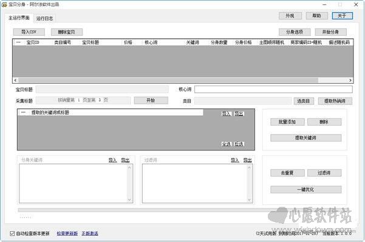Click down arrow in 分身关键词 list scrollbar
365x242 pixels.
[x=129, y=200]
